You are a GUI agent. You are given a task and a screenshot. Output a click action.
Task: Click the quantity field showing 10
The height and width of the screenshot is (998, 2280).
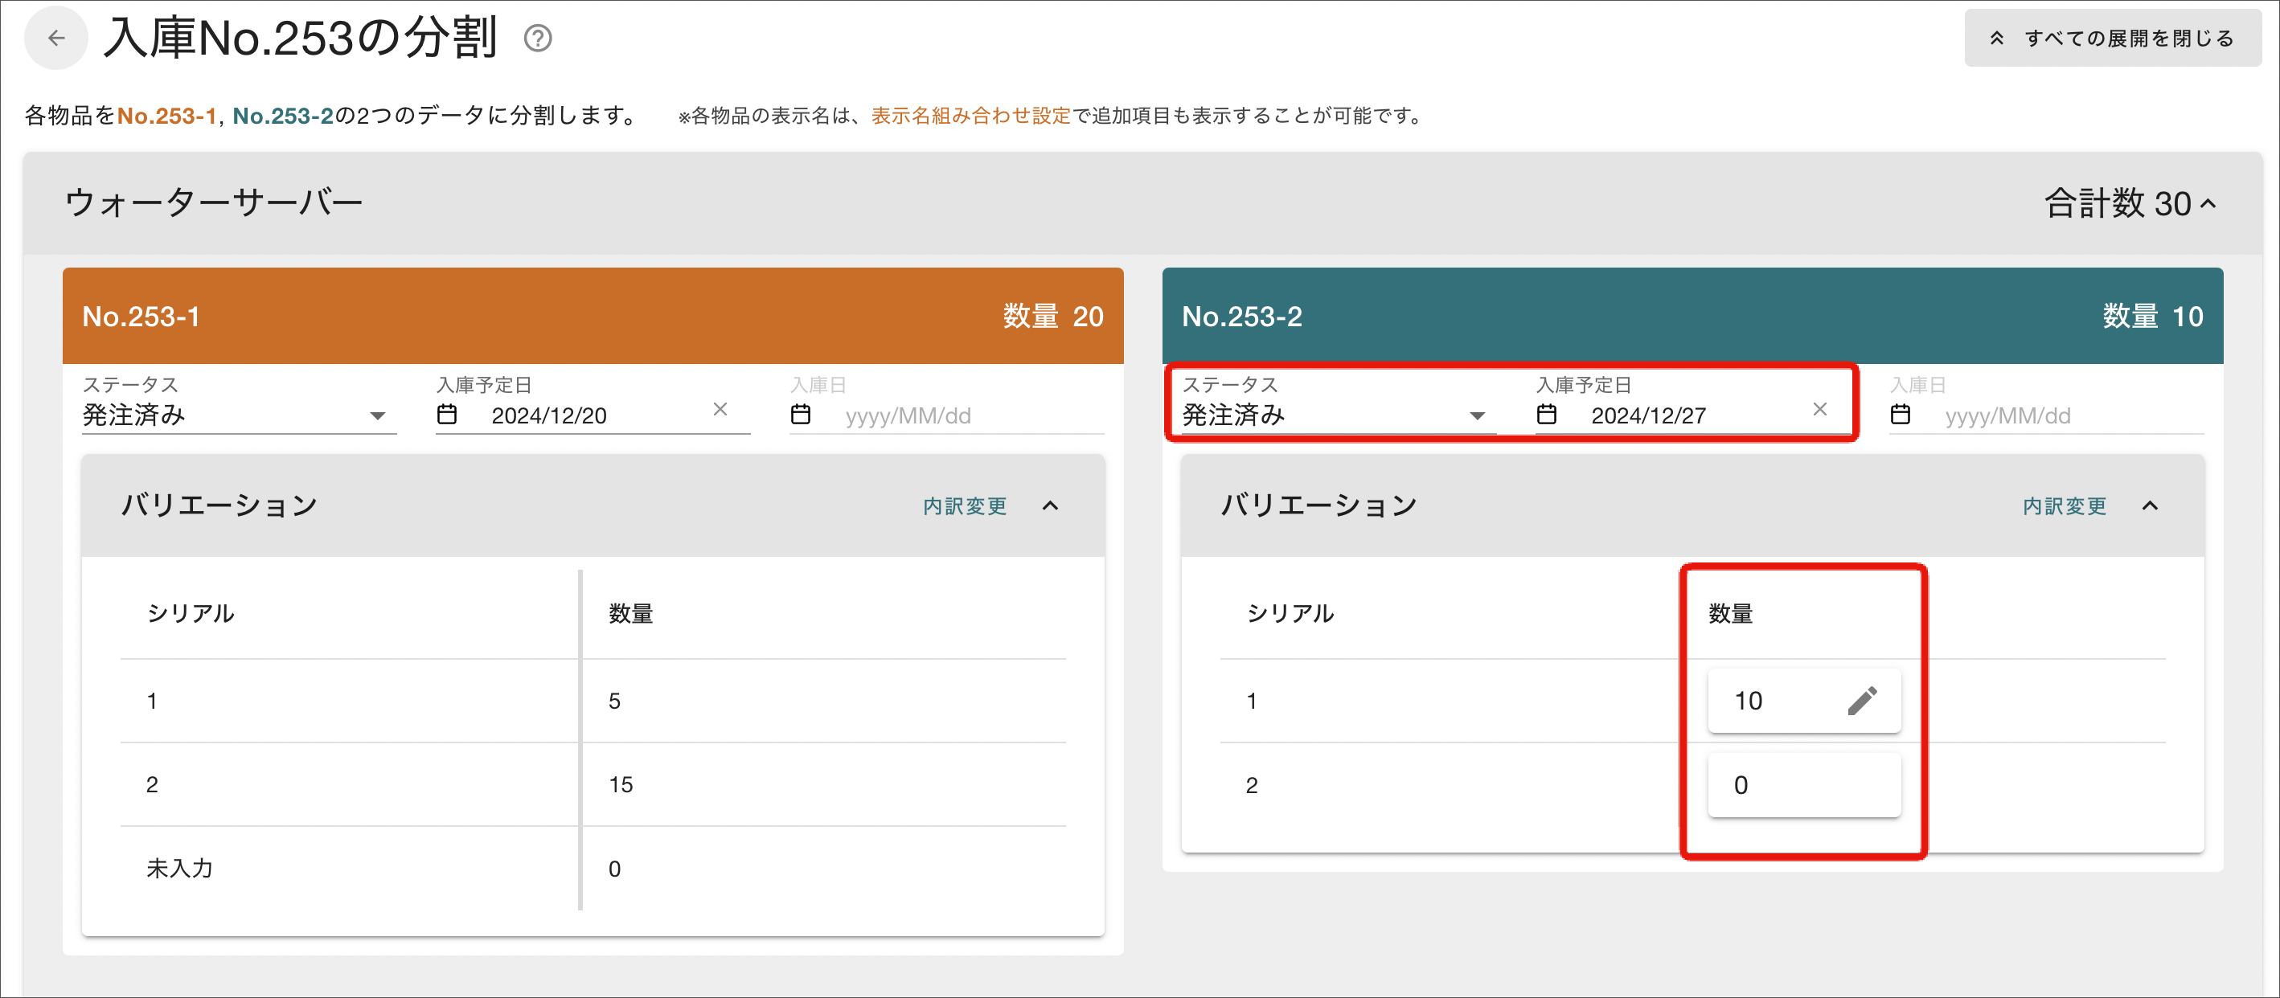1804,701
